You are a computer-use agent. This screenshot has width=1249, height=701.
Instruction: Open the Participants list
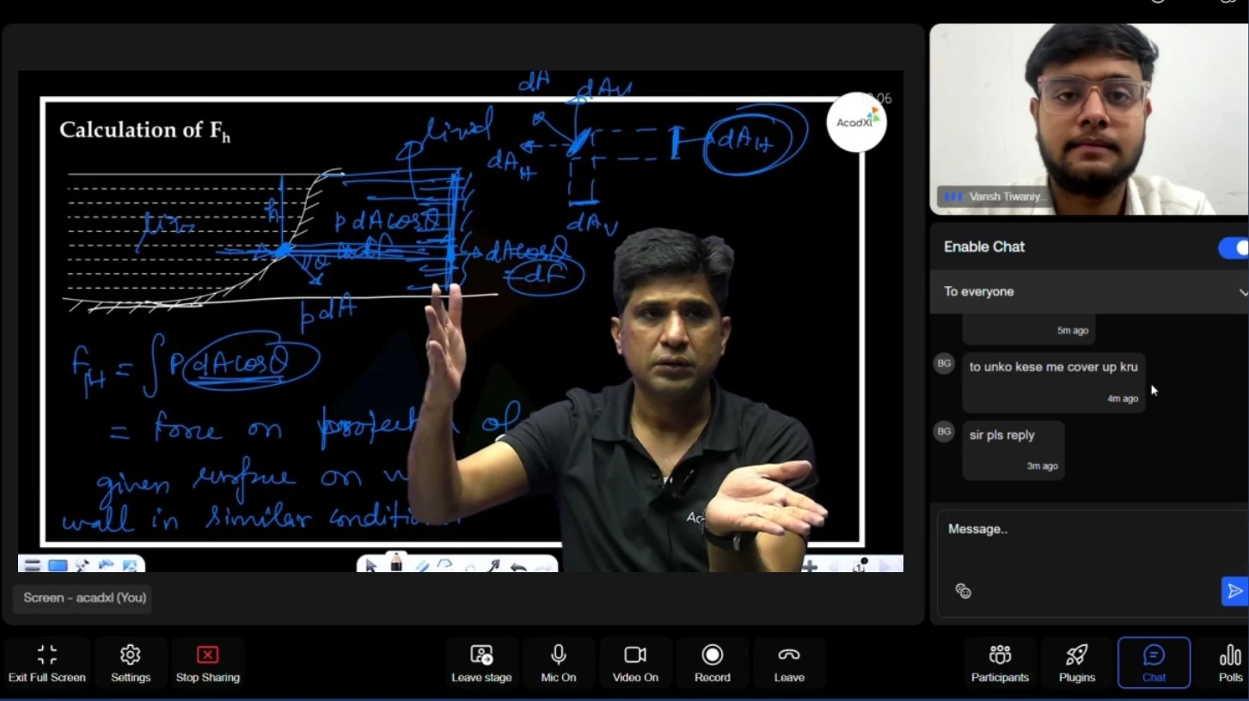point(1000,661)
